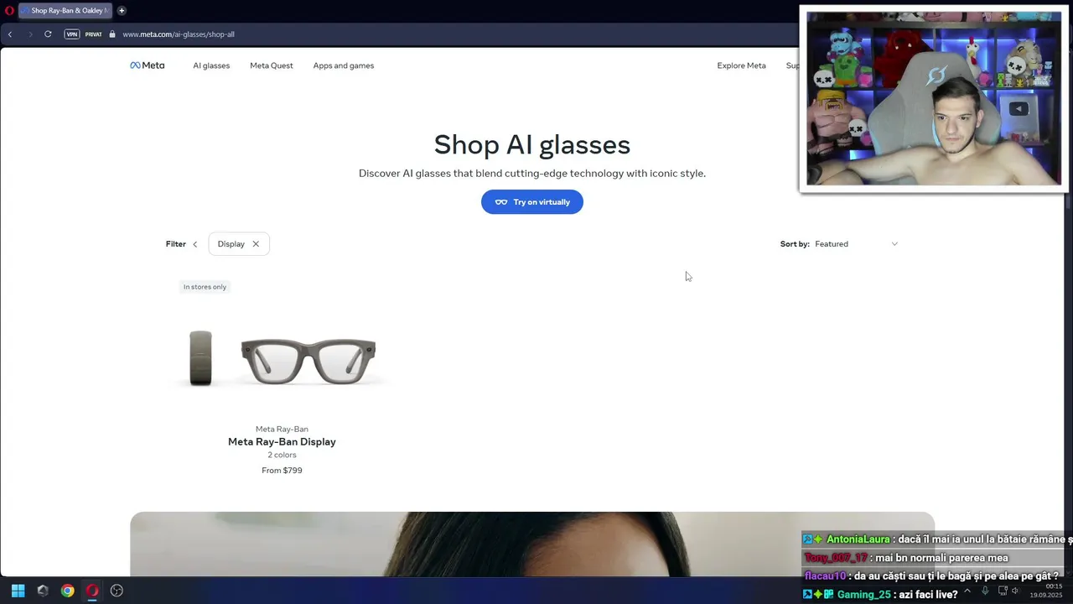Reload the current page

[x=48, y=34]
